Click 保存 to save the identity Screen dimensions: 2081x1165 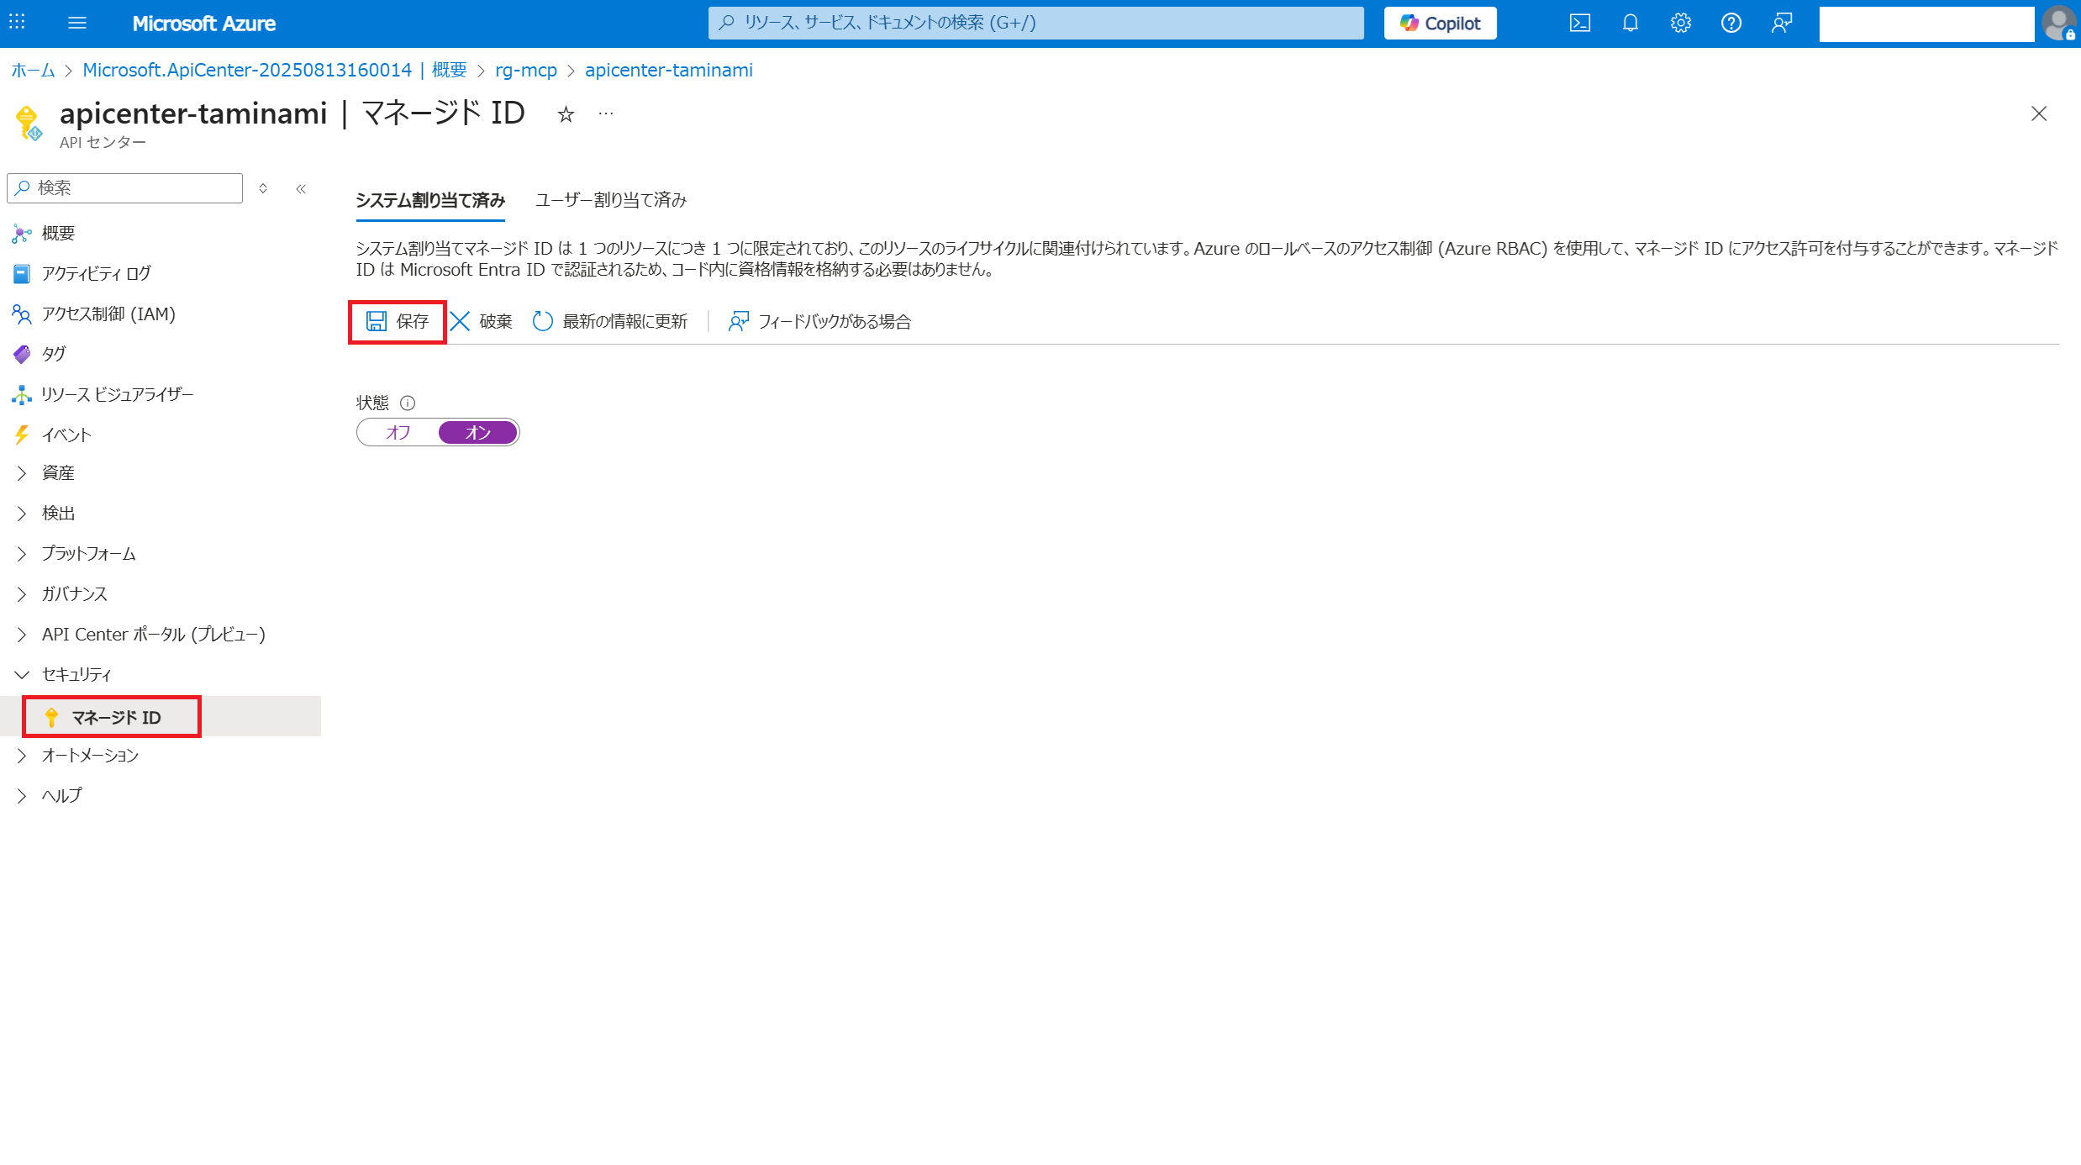pos(398,321)
